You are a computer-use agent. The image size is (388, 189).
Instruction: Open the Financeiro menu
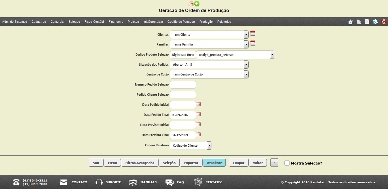pos(116,22)
